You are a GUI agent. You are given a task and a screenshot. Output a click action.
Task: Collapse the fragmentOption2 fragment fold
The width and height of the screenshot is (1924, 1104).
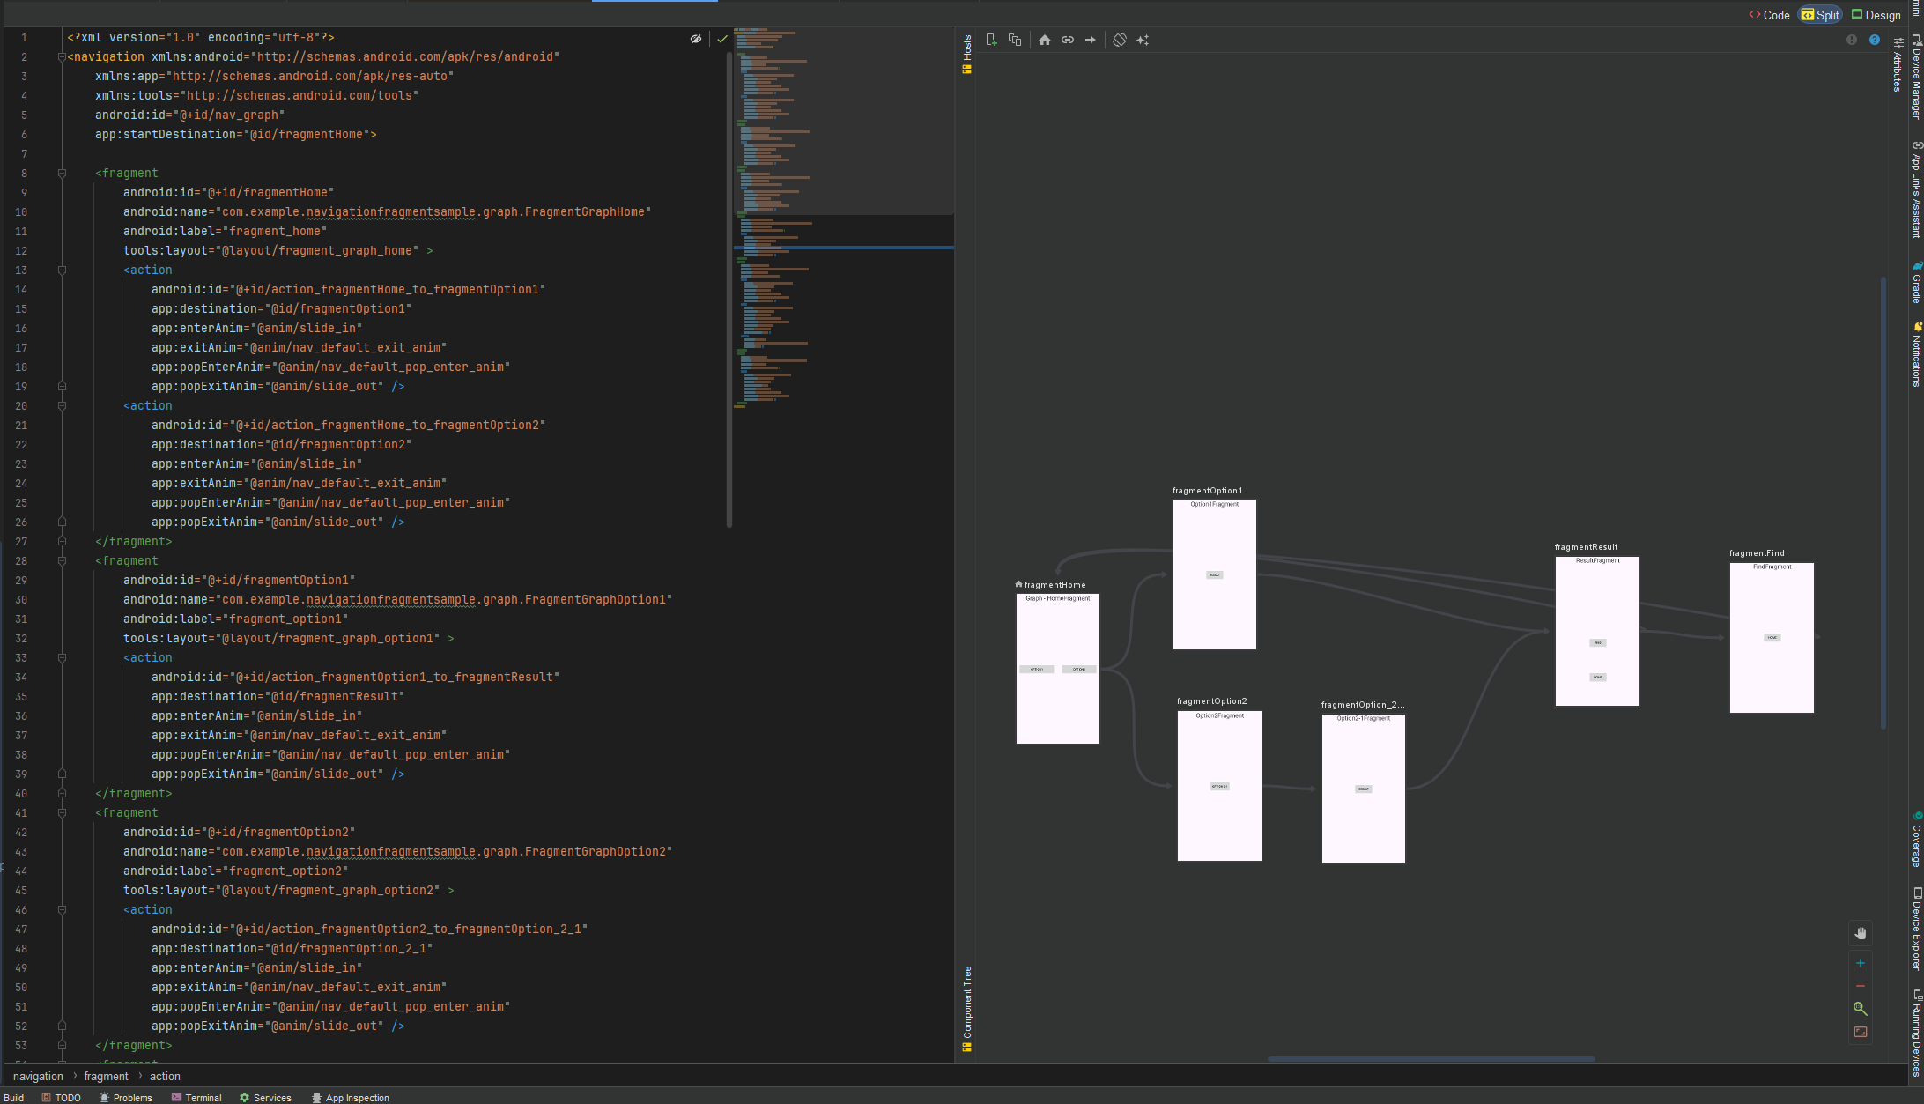(x=62, y=813)
